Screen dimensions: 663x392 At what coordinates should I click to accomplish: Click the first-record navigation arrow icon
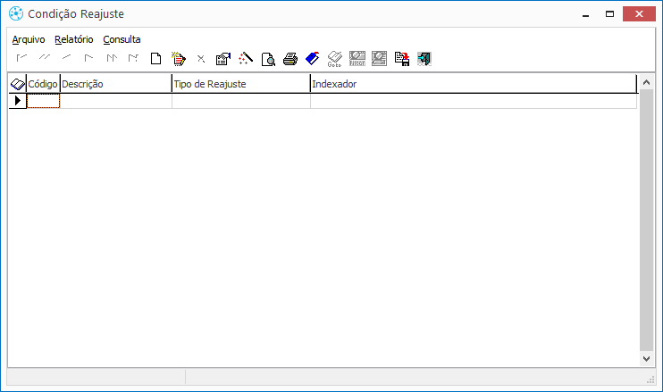pyautogui.click(x=21, y=58)
